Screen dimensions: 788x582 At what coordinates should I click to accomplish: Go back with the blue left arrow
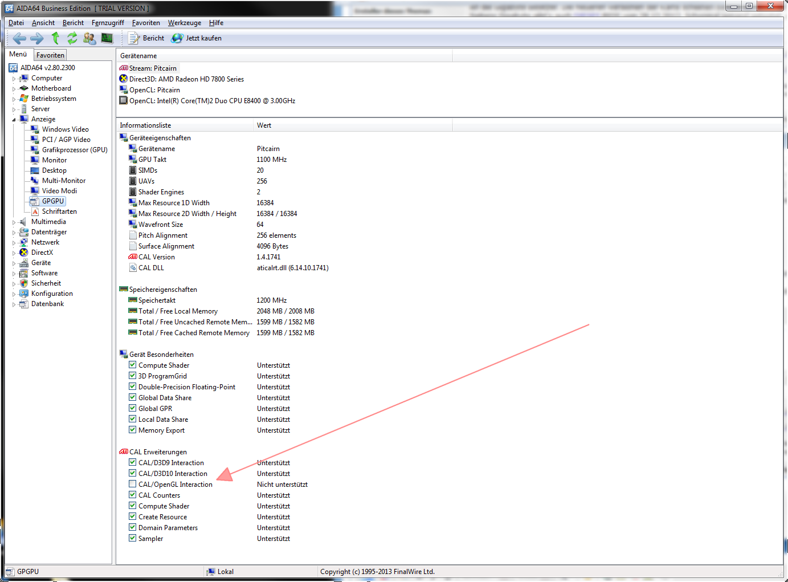click(x=19, y=38)
